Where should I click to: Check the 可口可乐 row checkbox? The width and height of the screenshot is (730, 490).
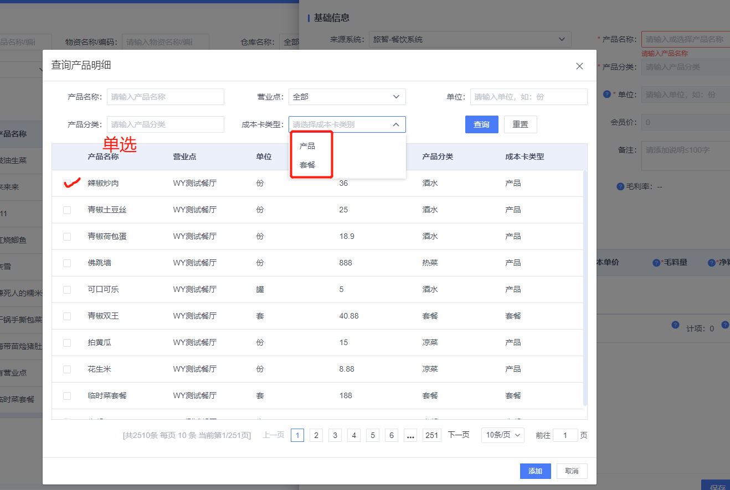(x=67, y=290)
